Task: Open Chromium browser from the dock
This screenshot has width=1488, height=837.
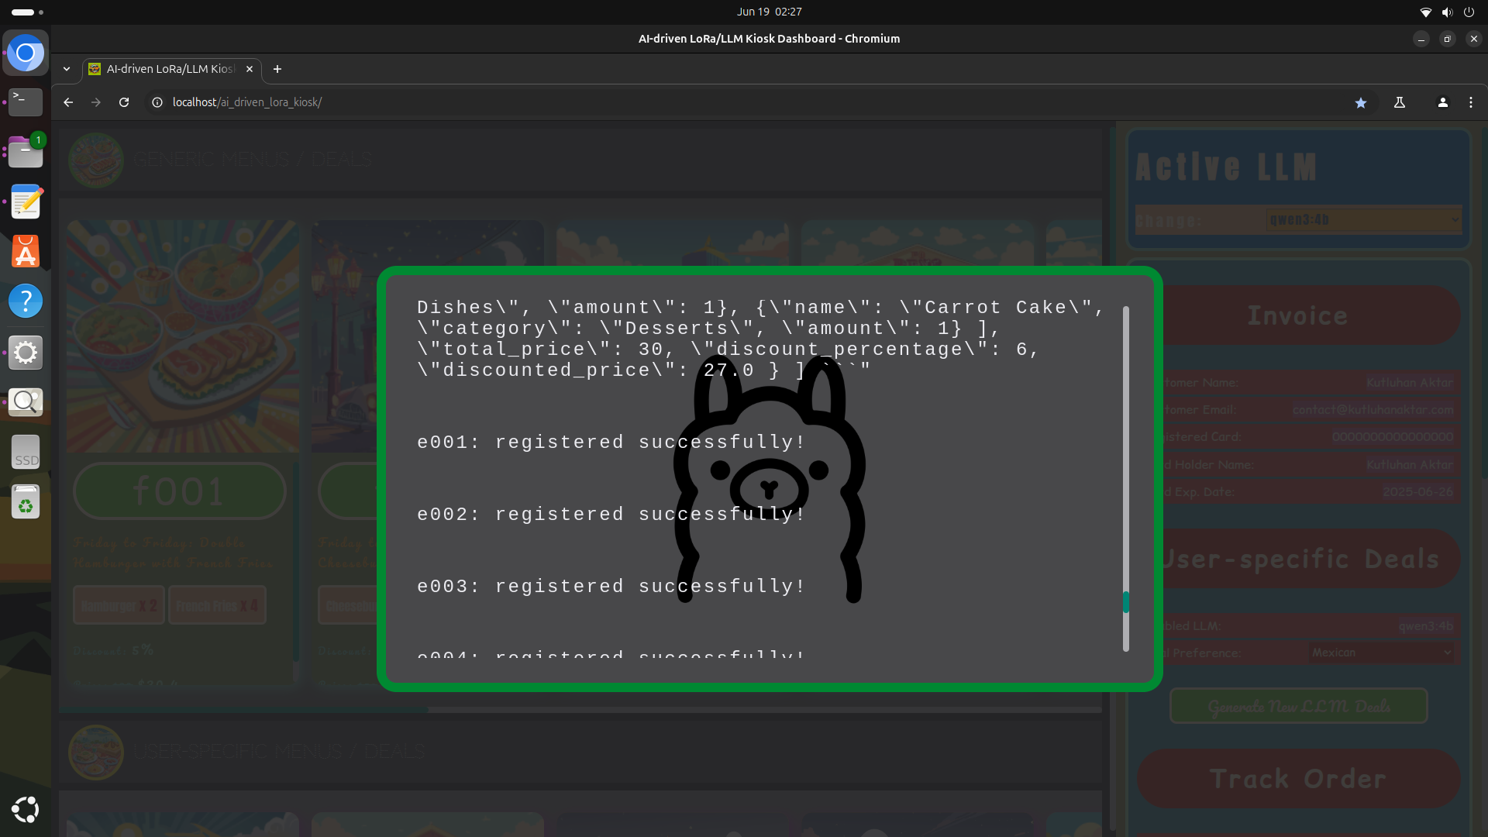Action: 26,53
